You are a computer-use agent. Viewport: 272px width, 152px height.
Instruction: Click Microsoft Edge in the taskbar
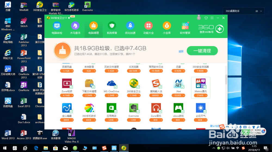36,148
